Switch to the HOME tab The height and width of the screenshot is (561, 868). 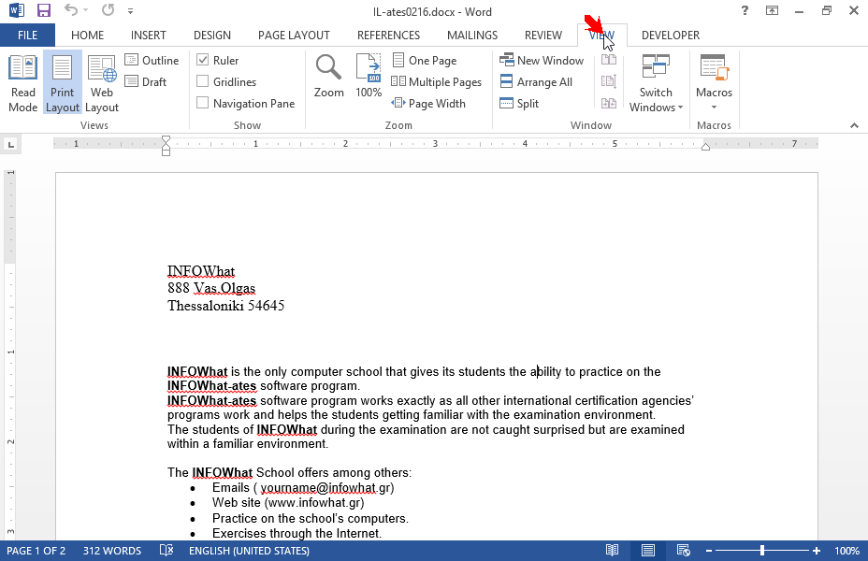point(88,36)
